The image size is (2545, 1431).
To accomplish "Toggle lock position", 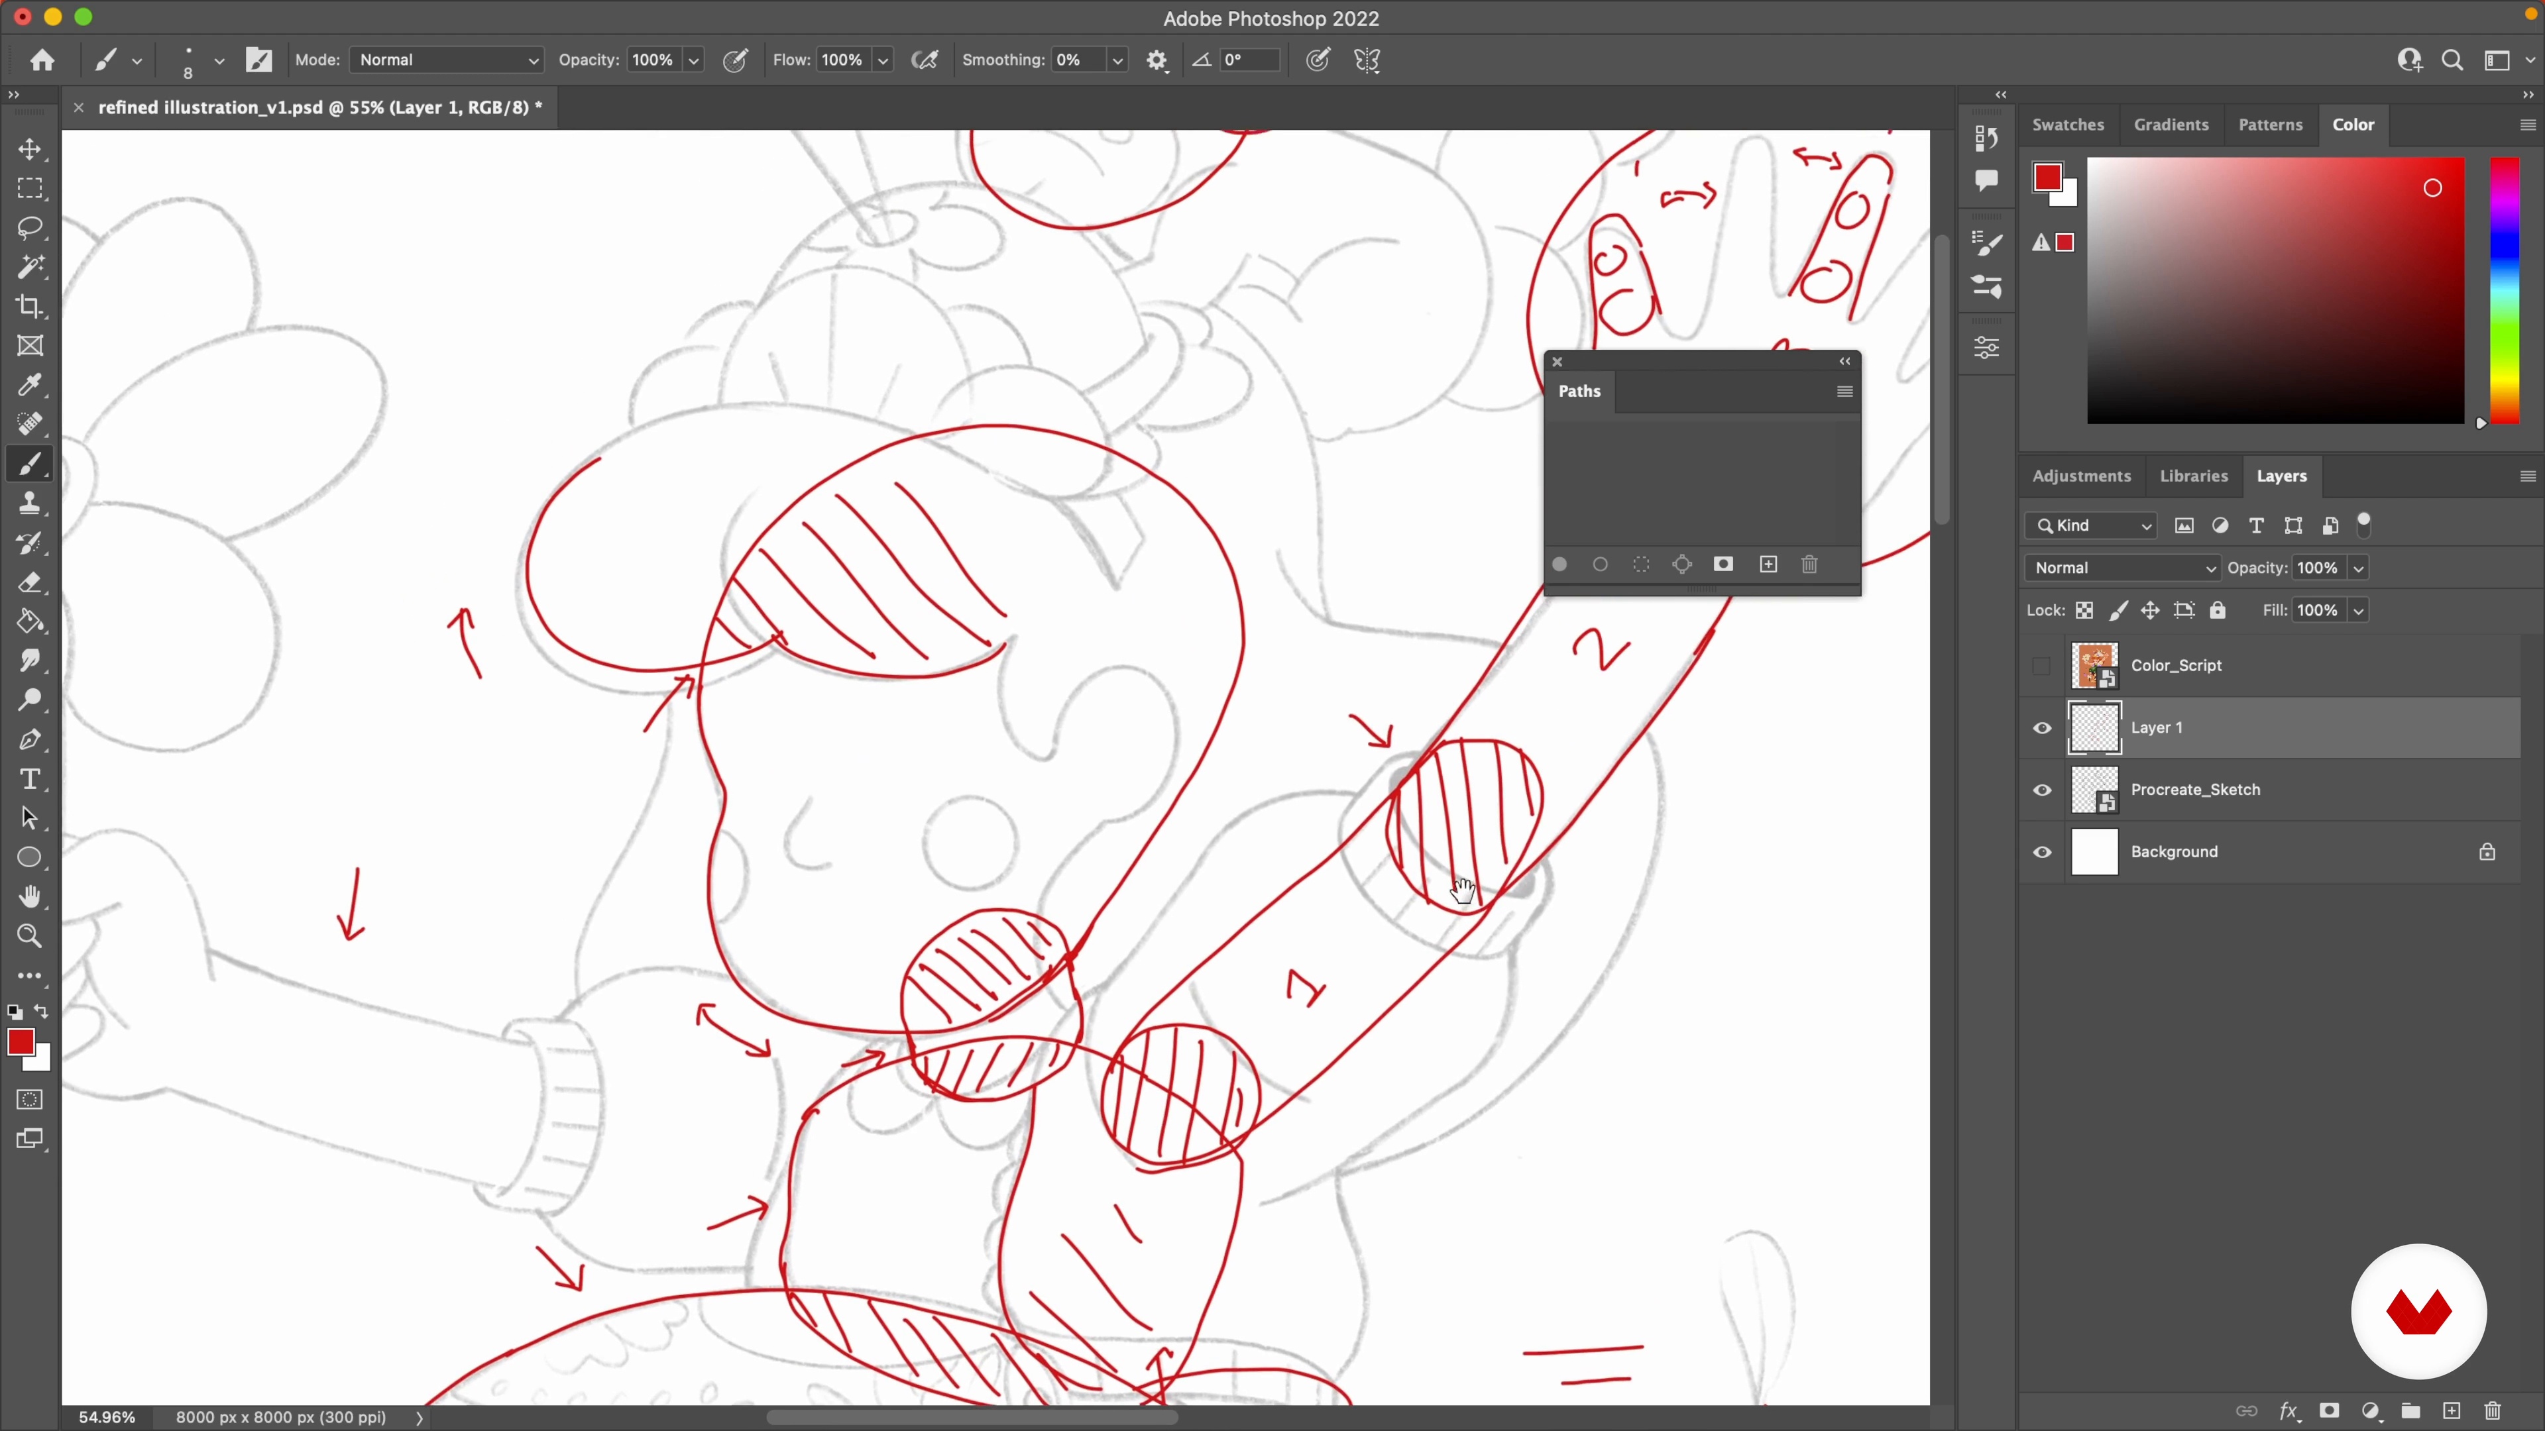I will [2150, 611].
